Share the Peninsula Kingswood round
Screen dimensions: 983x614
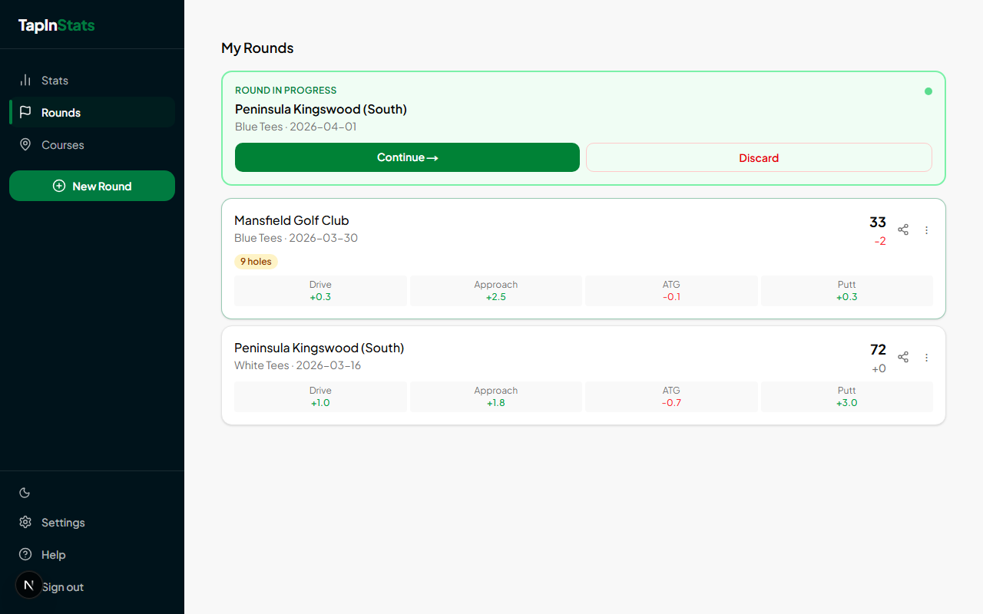(903, 357)
